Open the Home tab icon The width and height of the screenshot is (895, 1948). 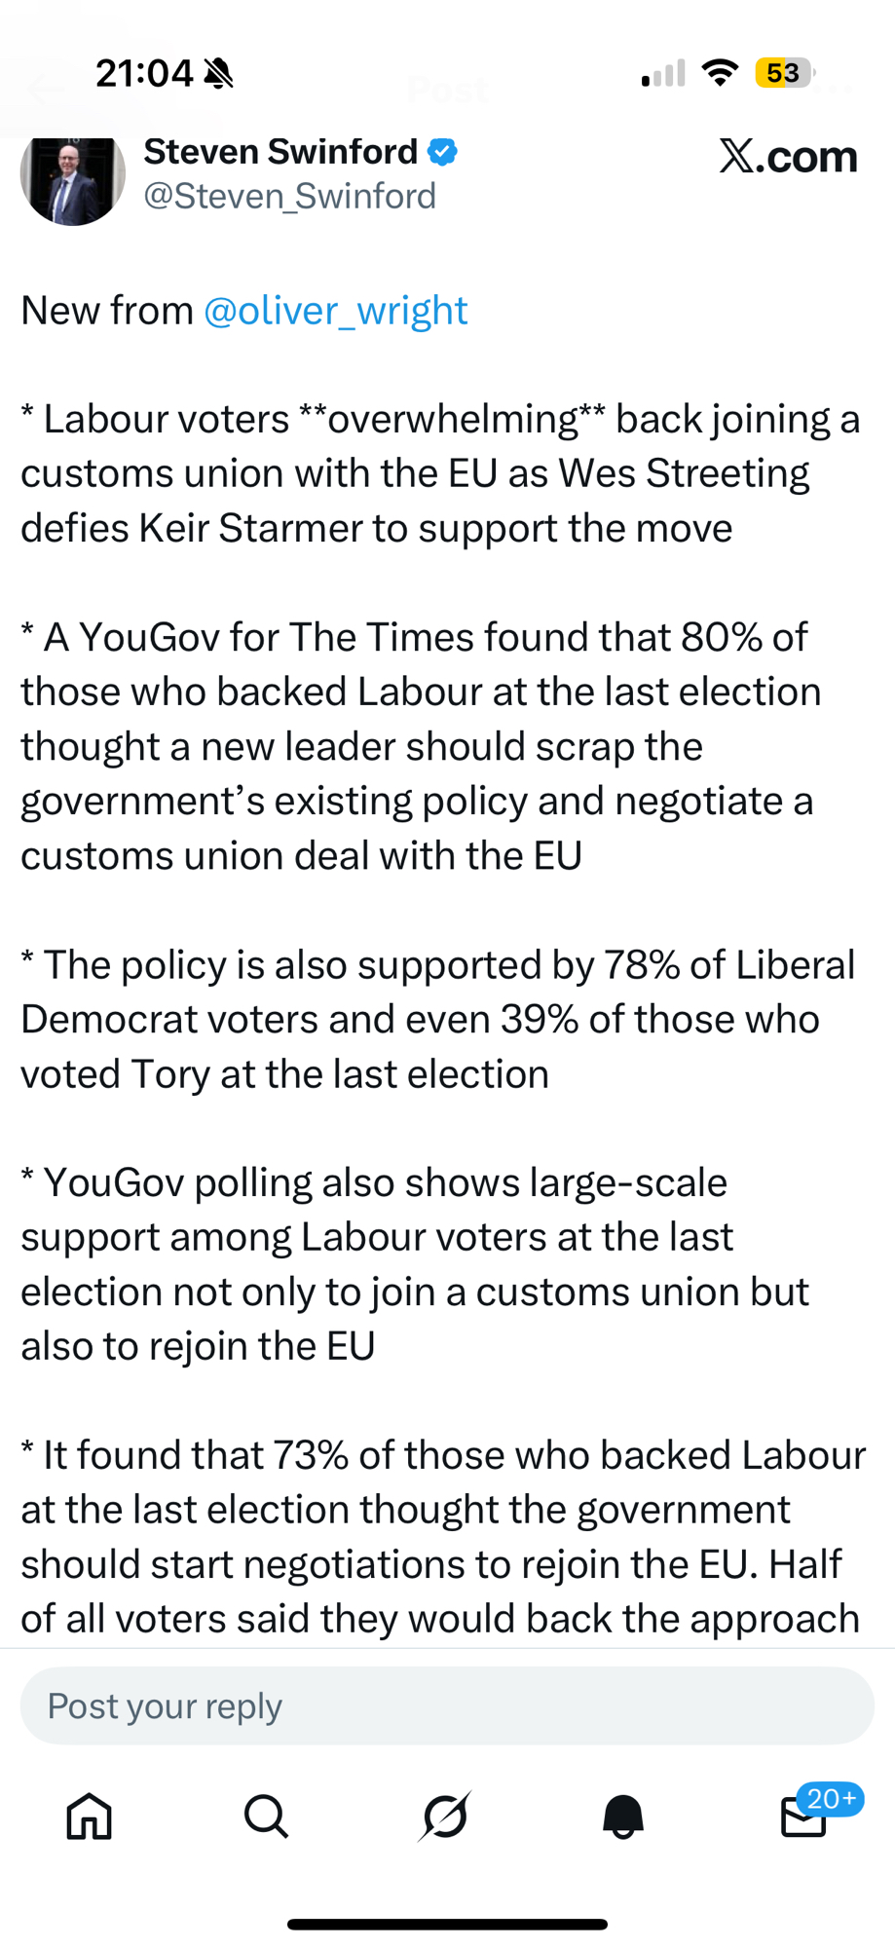90,1817
